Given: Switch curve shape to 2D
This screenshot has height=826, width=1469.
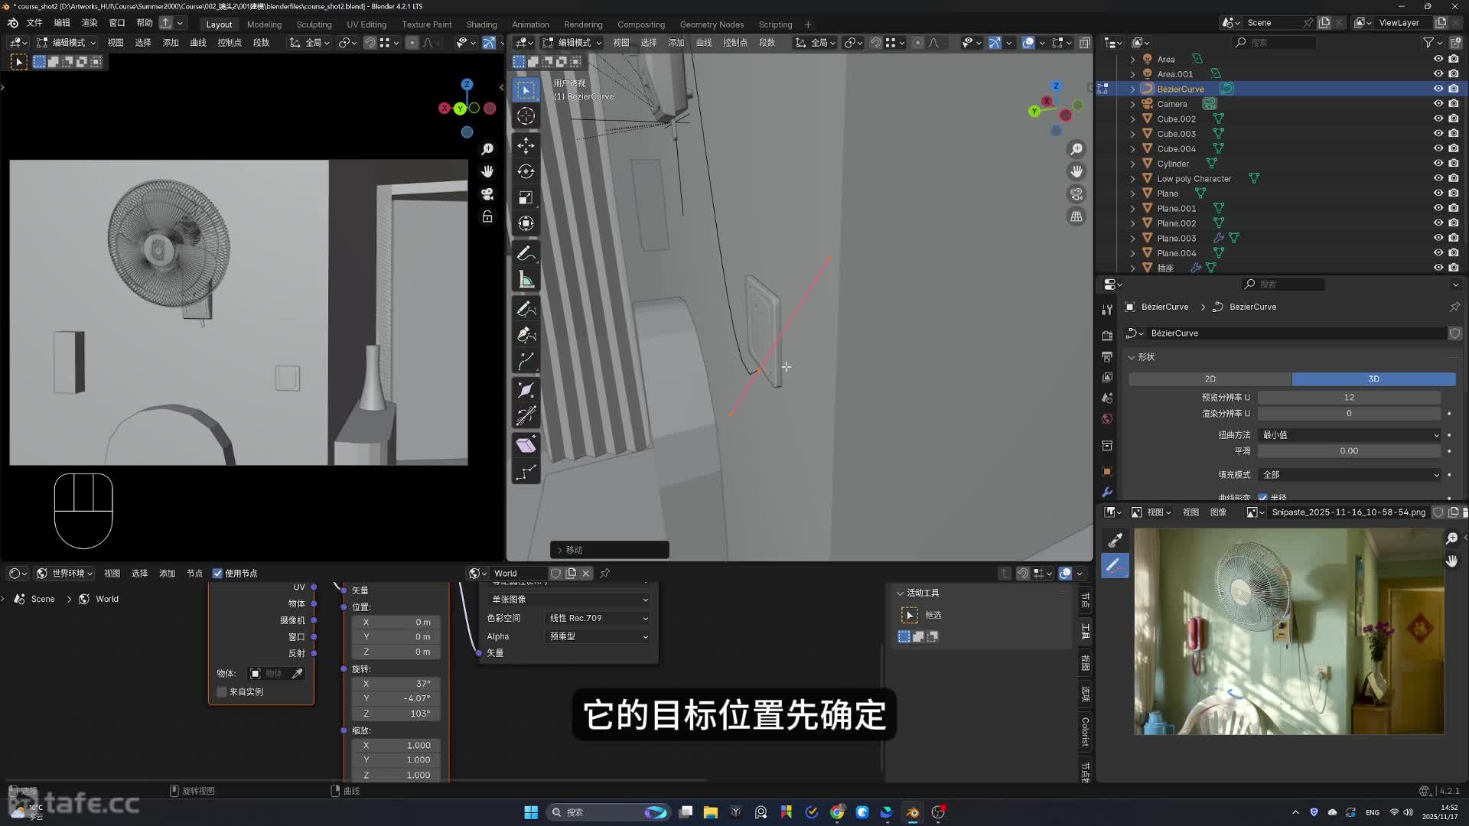Looking at the screenshot, I should 1210,379.
